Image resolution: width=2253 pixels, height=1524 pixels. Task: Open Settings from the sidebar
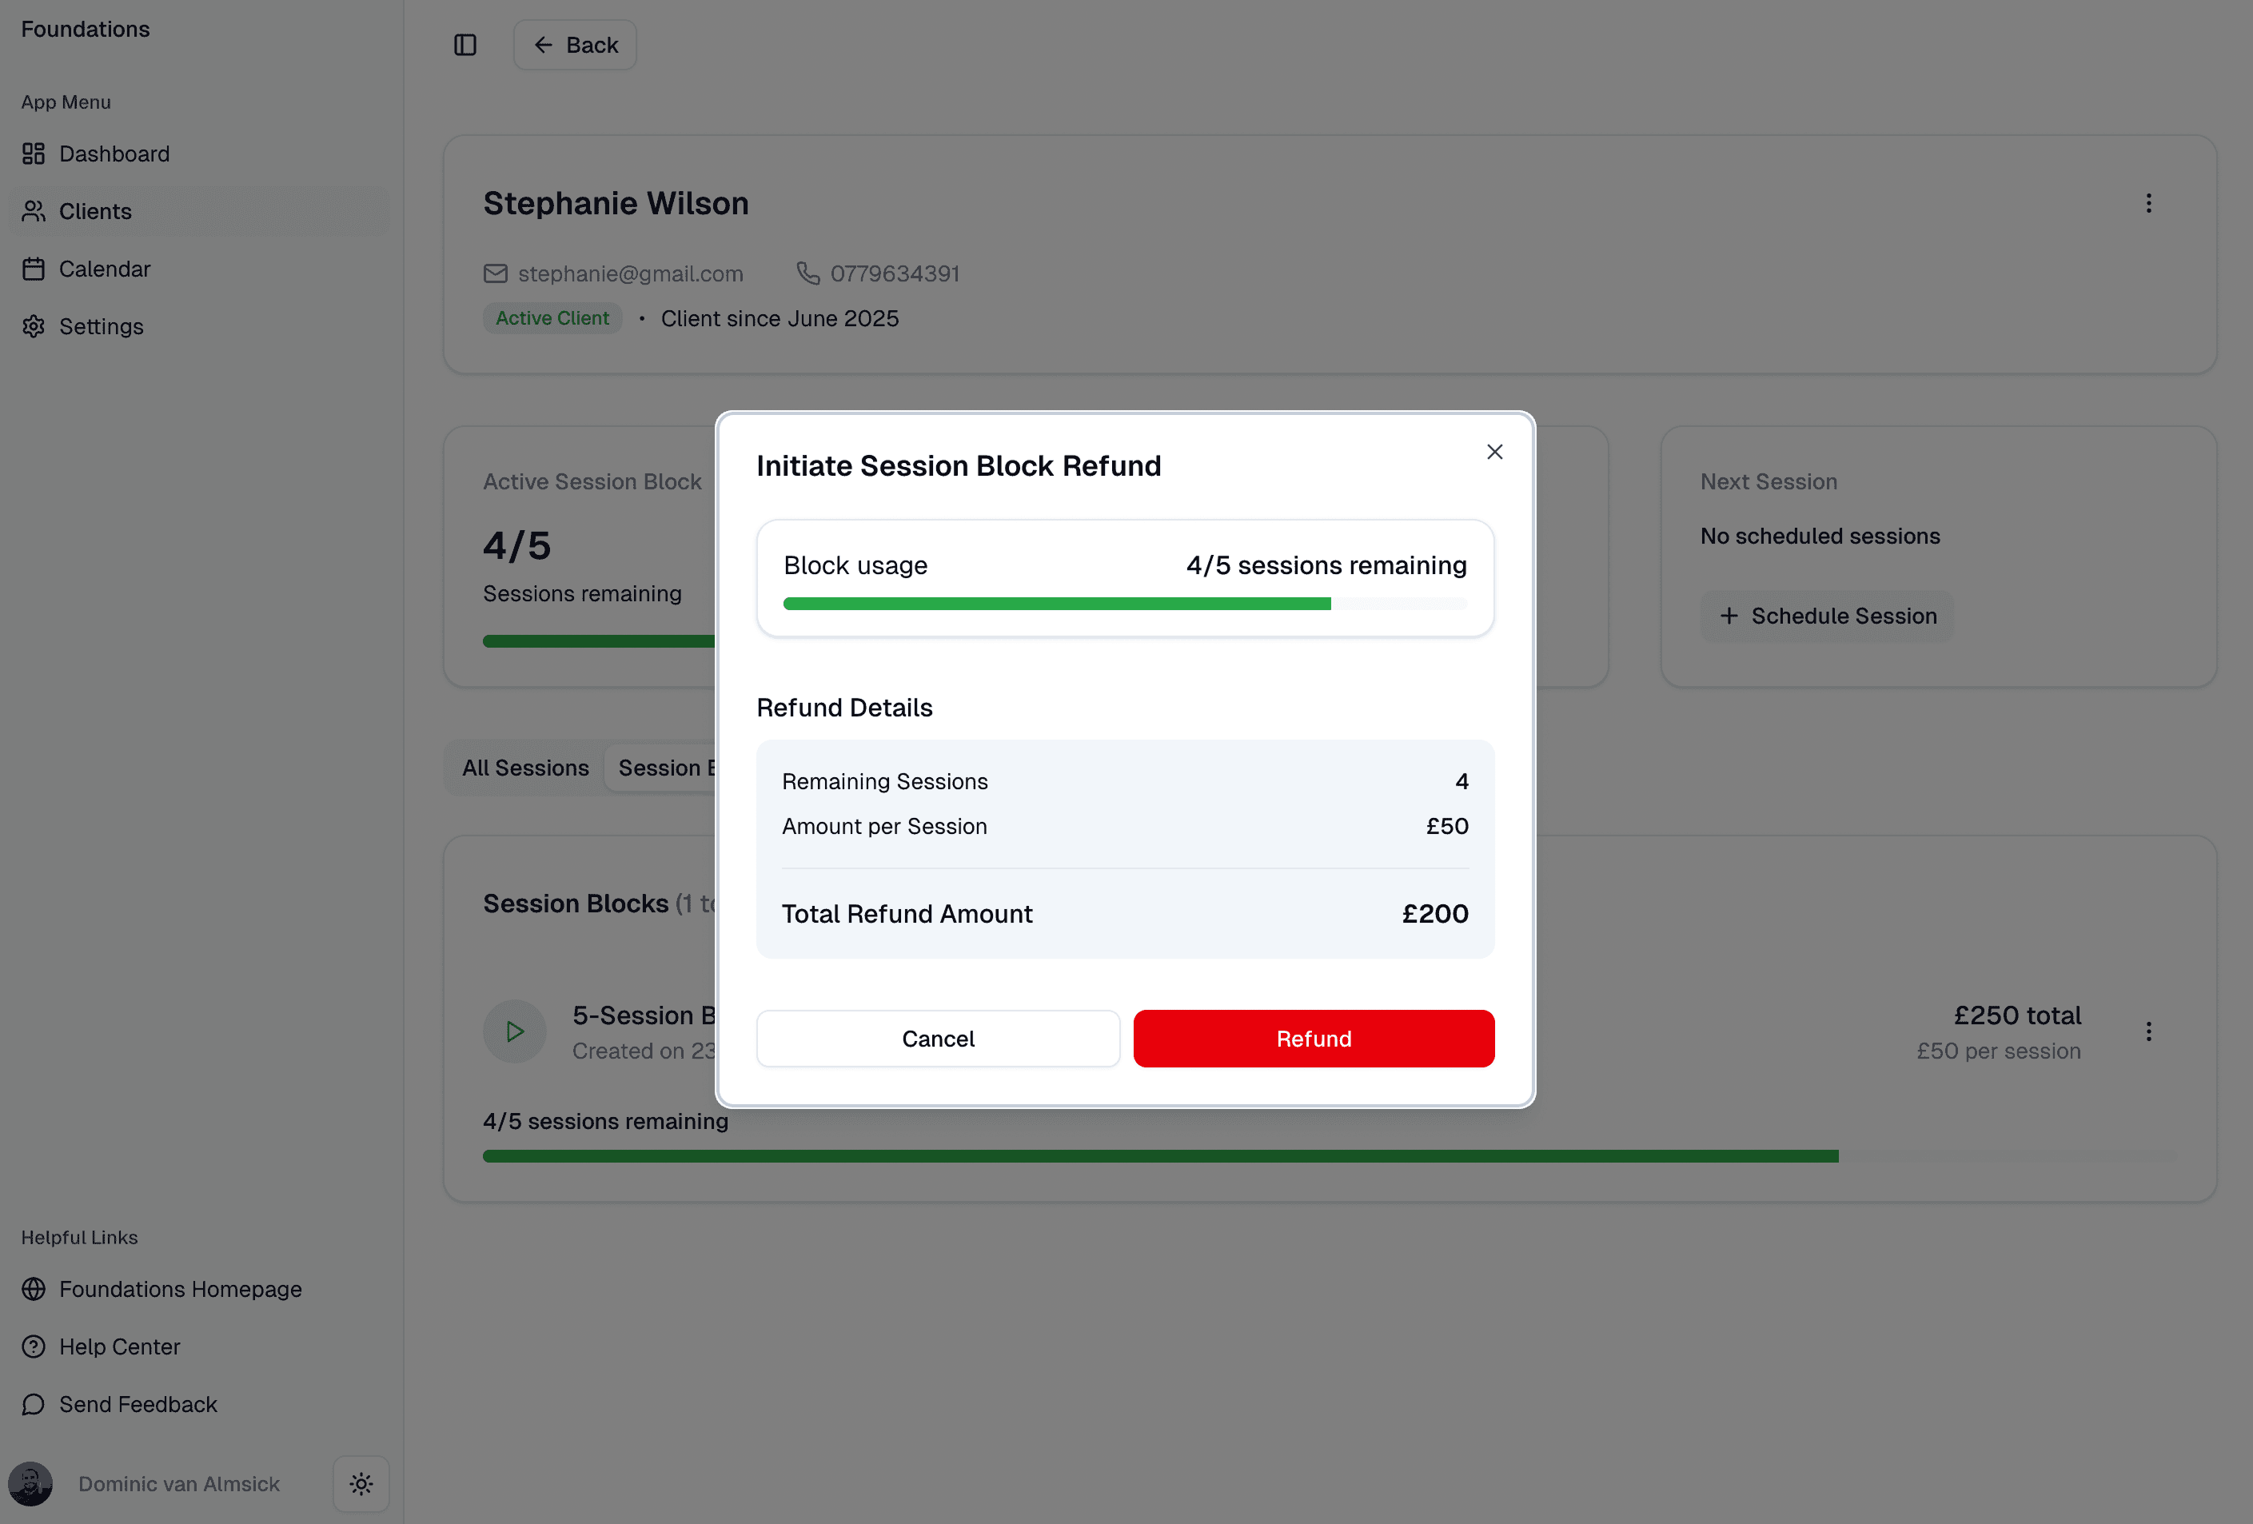coord(101,325)
